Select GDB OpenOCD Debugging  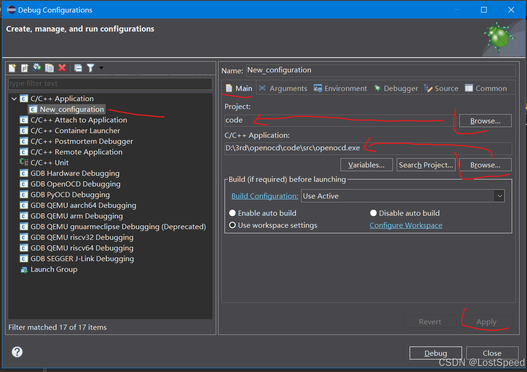click(75, 184)
